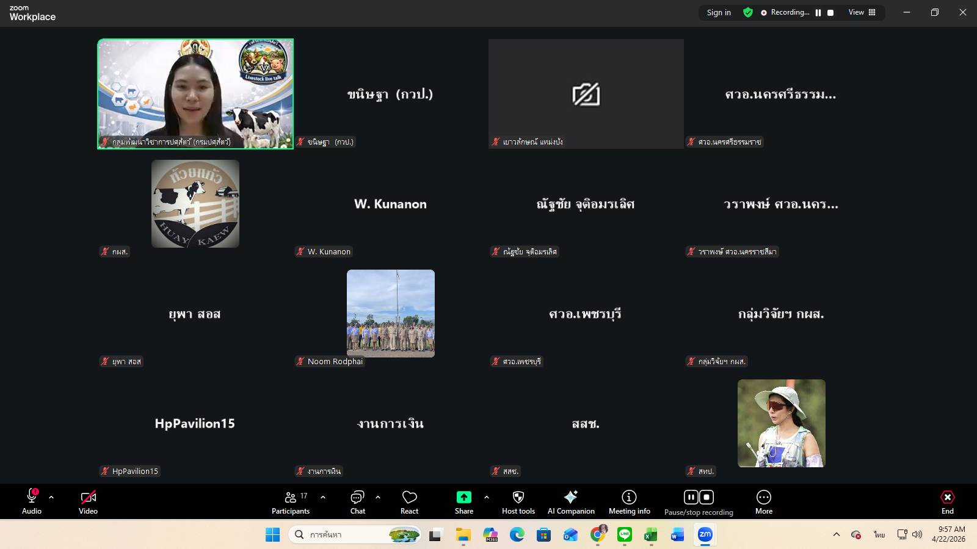Image resolution: width=977 pixels, height=549 pixels.
Task: Open LINE from the Windows taskbar
Action: click(624, 535)
